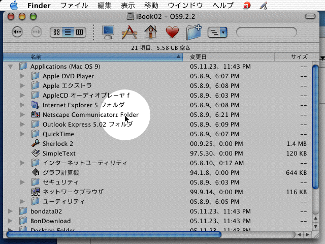This screenshot has height=244, width=325.
Task: Expand インターネットユーティリティ folder
Action: coord(22,163)
